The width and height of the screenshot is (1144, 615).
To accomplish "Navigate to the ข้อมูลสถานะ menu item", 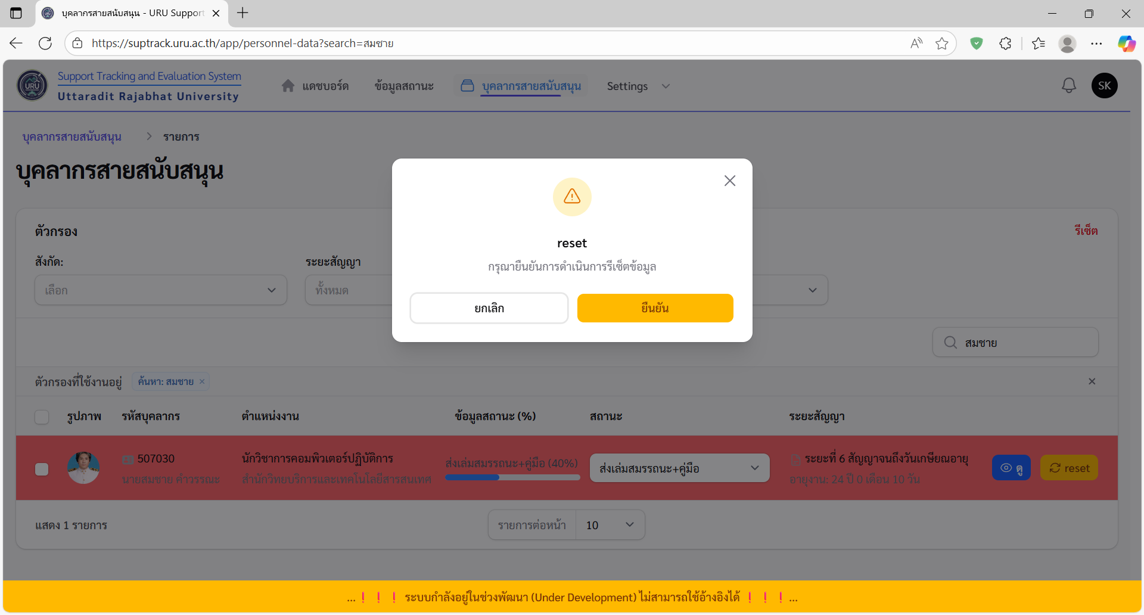I will coord(404,85).
